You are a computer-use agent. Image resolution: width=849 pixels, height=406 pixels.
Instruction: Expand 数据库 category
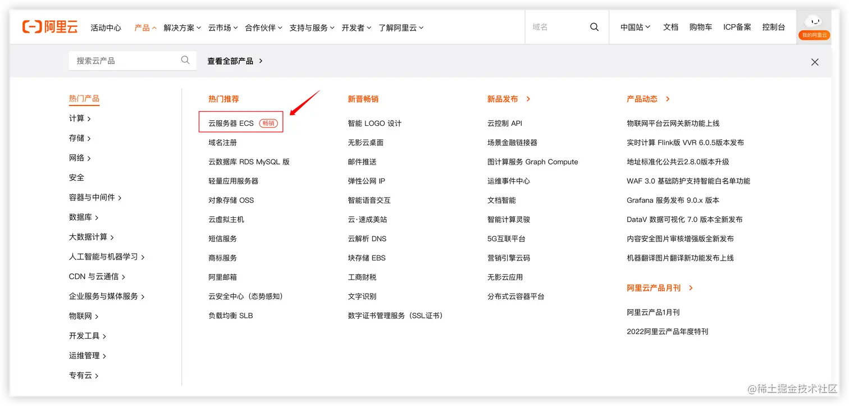84,217
